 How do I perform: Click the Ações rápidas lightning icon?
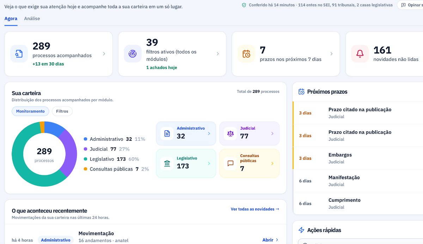[301, 230]
